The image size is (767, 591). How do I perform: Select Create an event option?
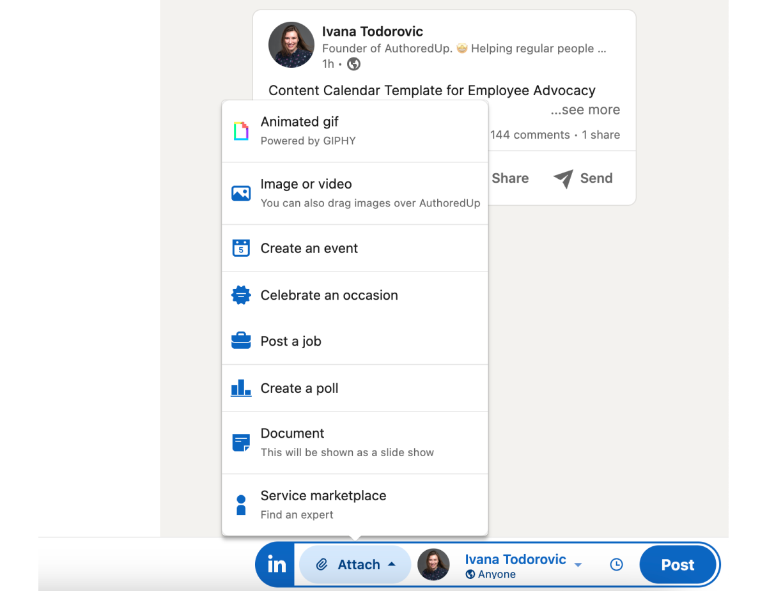coord(355,248)
